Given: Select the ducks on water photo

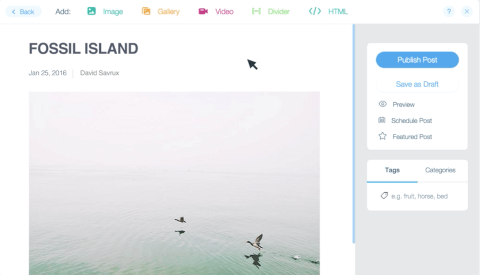Looking at the screenshot, I should [174, 183].
